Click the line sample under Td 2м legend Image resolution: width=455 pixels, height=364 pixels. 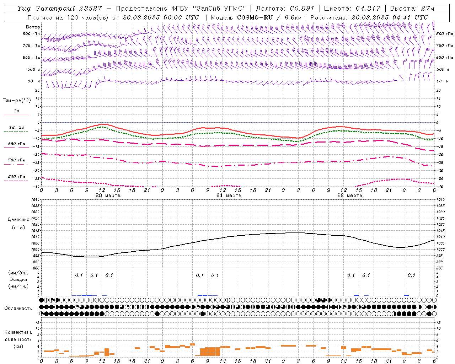tap(16, 132)
